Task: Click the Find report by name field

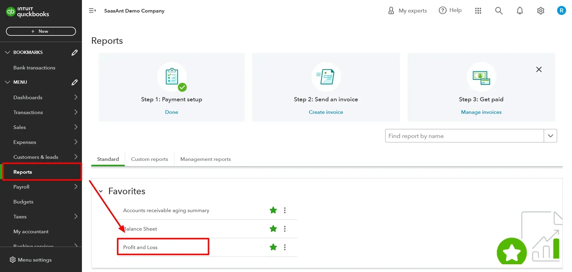Action: 464,136
